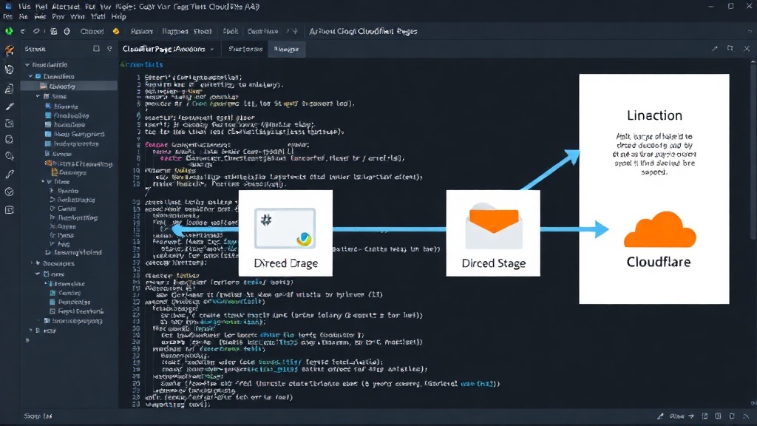This screenshot has height=426, width=757.
Task: Click the pencil icon in the status bar
Action: click(x=660, y=416)
